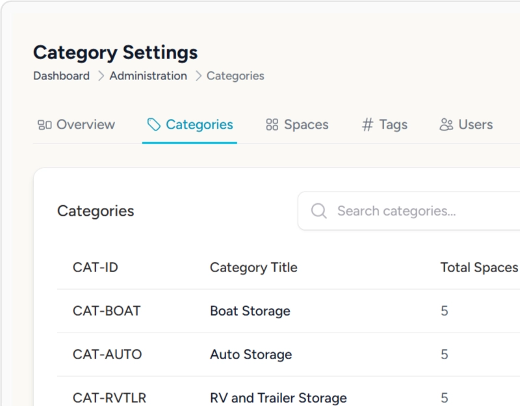Navigate to Dashboard via breadcrumb
This screenshot has height=406, width=520.
click(61, 76)
